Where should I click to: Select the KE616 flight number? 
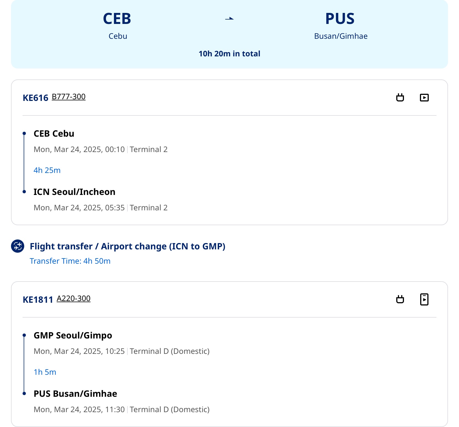(35, 98)
